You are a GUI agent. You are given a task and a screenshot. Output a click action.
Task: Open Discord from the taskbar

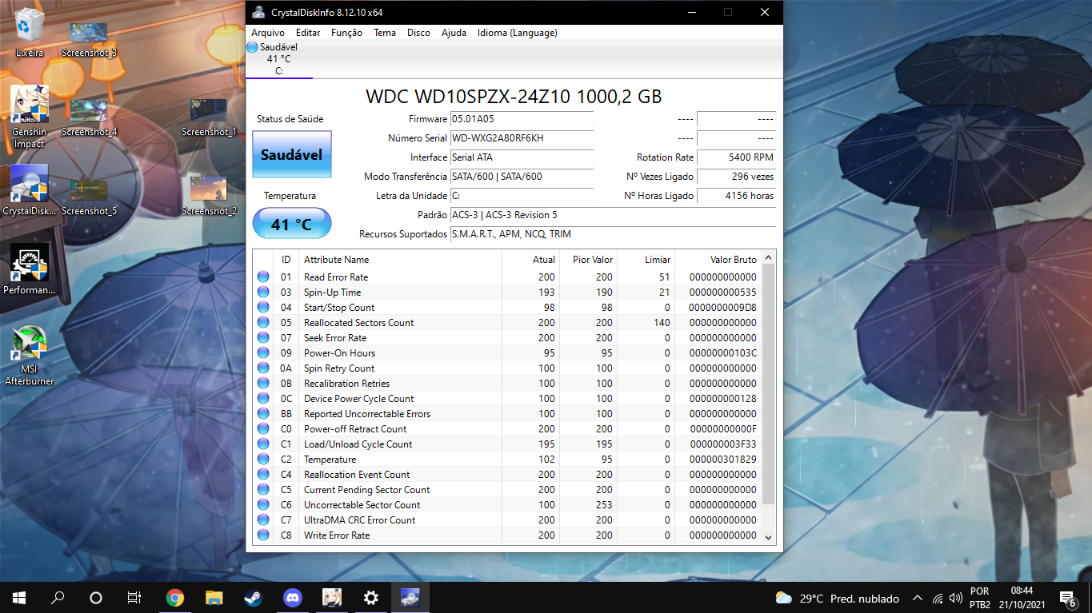[x=292, y=597]
